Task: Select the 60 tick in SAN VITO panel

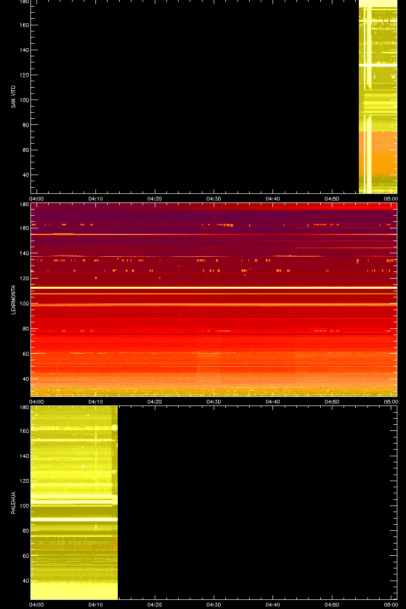Action: click(25, 150)
